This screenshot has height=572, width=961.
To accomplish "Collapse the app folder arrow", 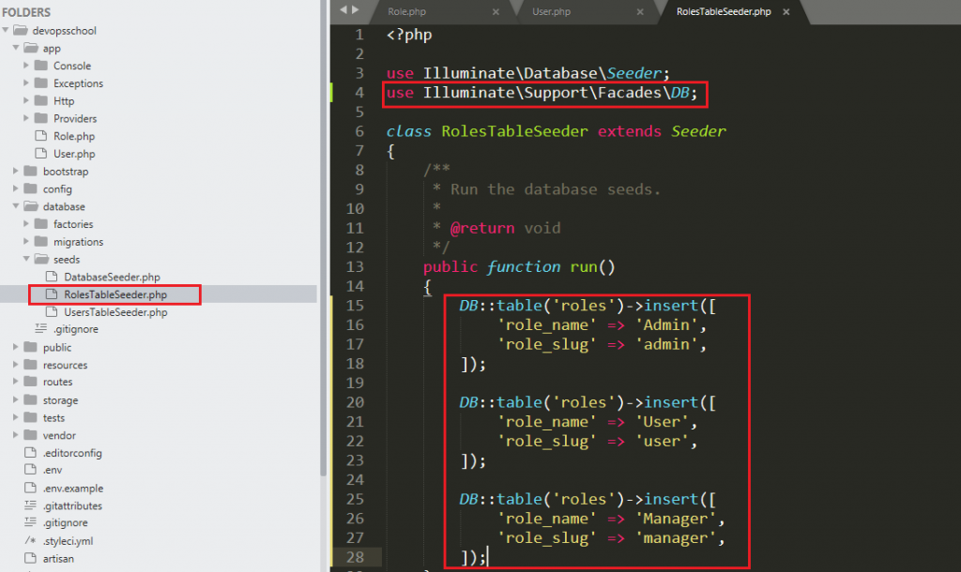I will (x=17, y=49).
